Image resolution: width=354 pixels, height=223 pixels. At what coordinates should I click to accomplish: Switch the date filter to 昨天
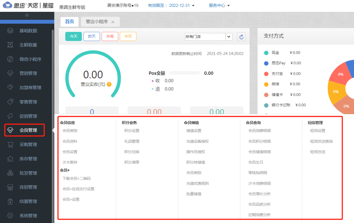(91, 36)
